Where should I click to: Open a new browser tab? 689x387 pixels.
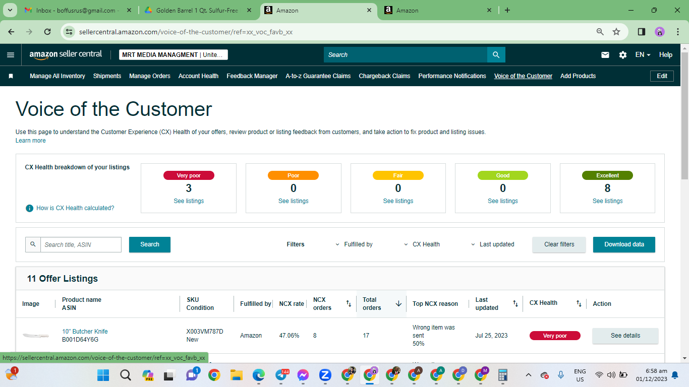tap(507, 10)
